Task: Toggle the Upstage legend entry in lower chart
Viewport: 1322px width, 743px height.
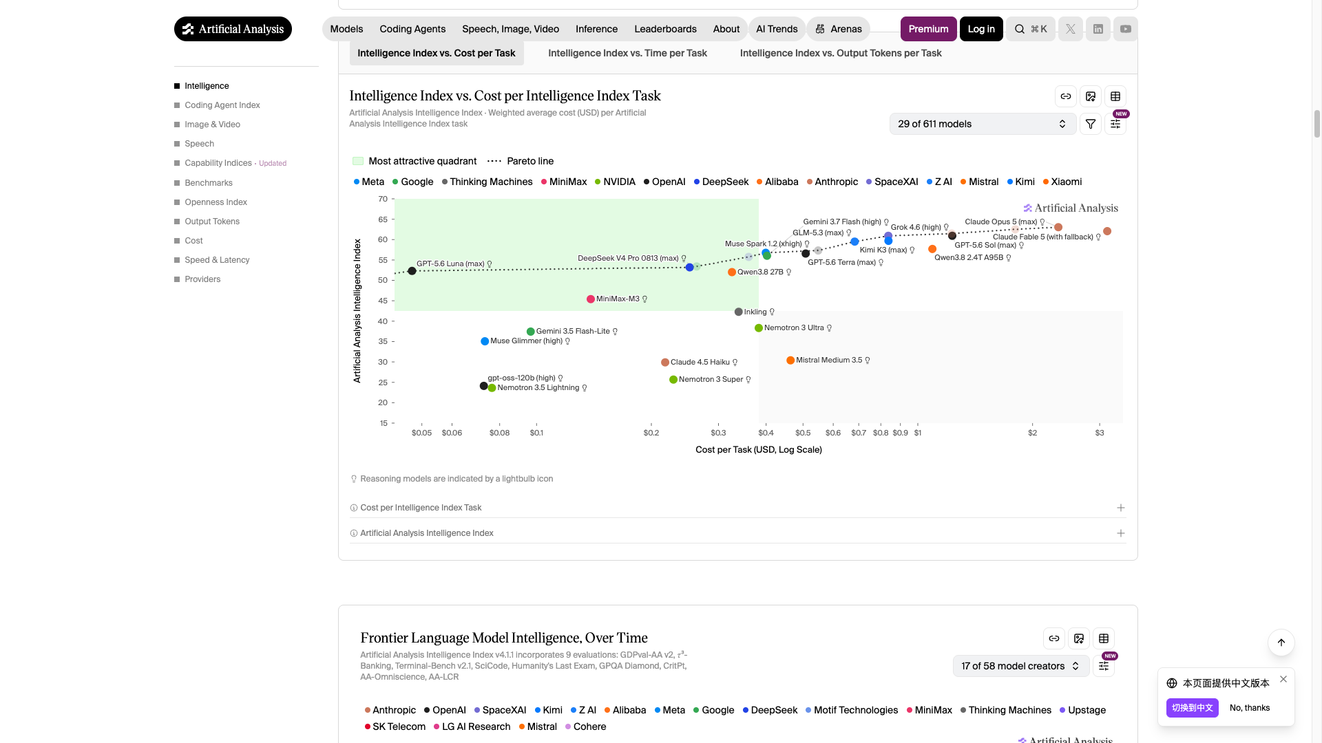Action: (1082, 710)
